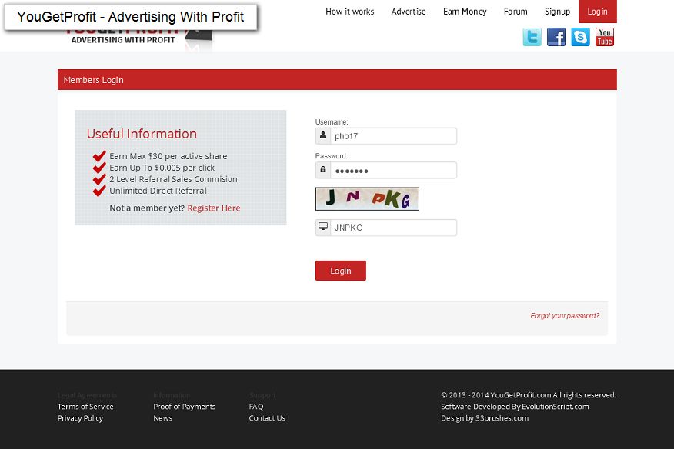Open the Twitter social icon
Viewport: 674px width, 449px height.
pyautogui.click(x=532, y=37)
